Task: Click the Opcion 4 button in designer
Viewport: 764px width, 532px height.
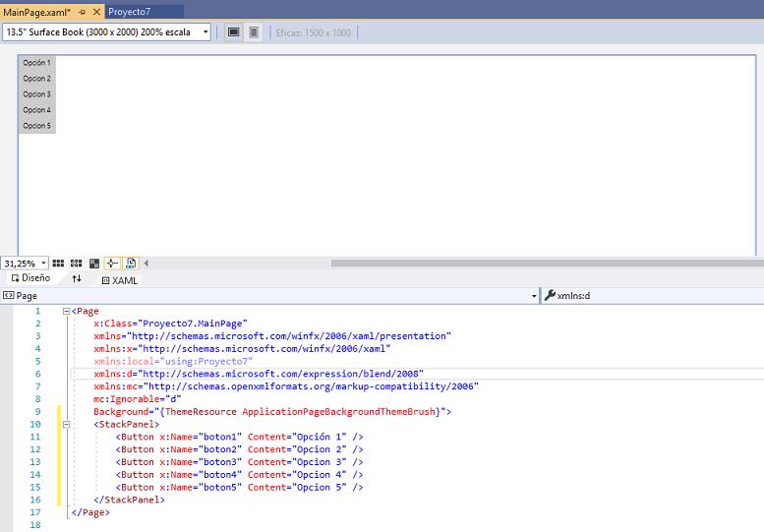Action: tap(37, 110)
